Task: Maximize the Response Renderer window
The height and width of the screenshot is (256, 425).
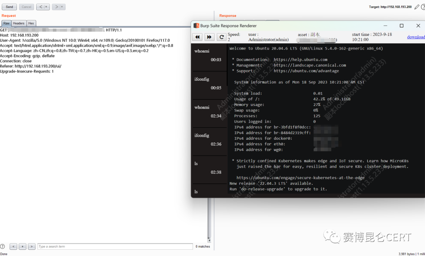Action: tap(402, 26)
